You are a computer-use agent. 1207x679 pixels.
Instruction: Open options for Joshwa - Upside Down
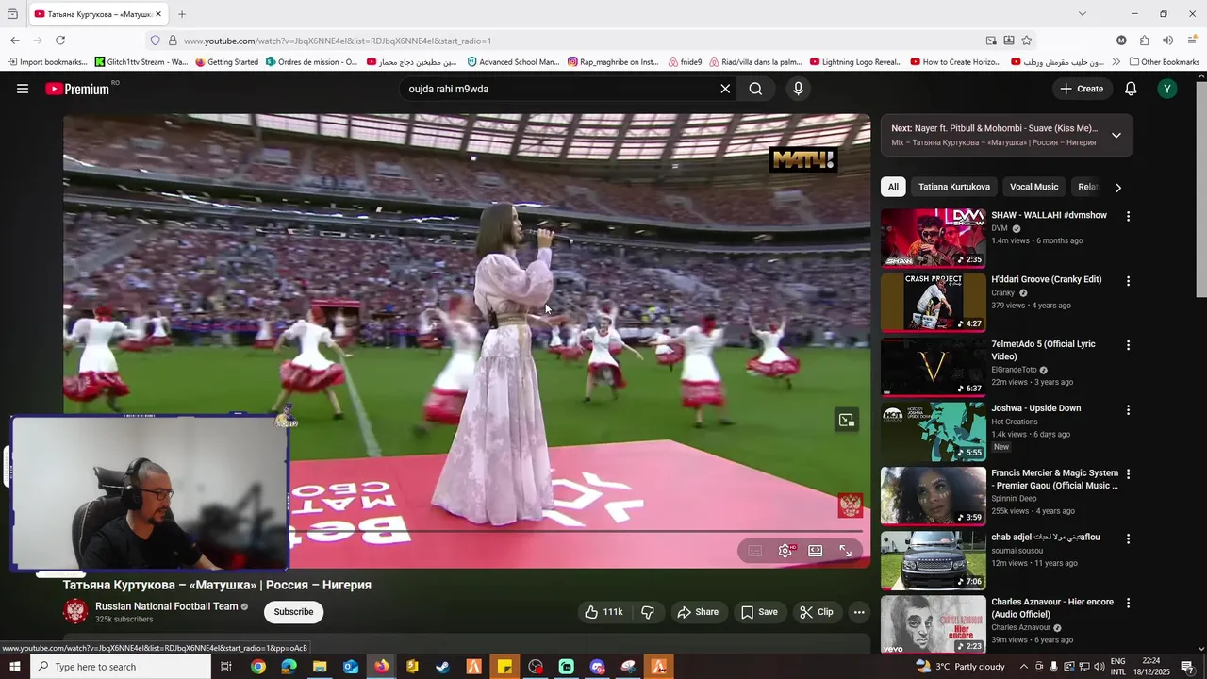pos(1128,410)
